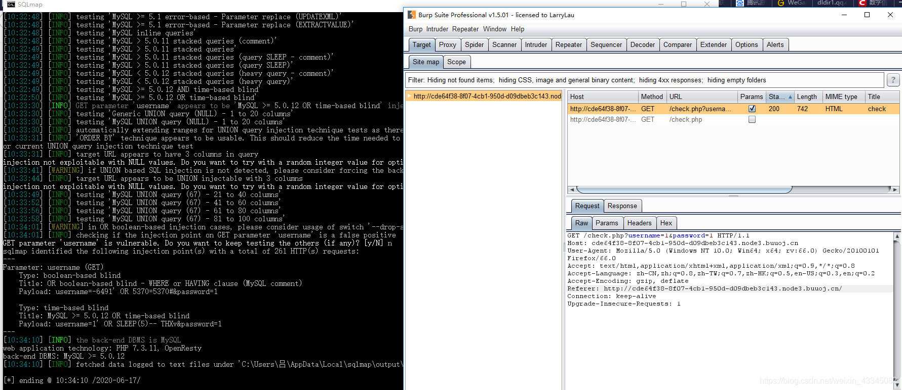Open the Repeater menu in menu bar
The image size is (902, 390).
465,29
